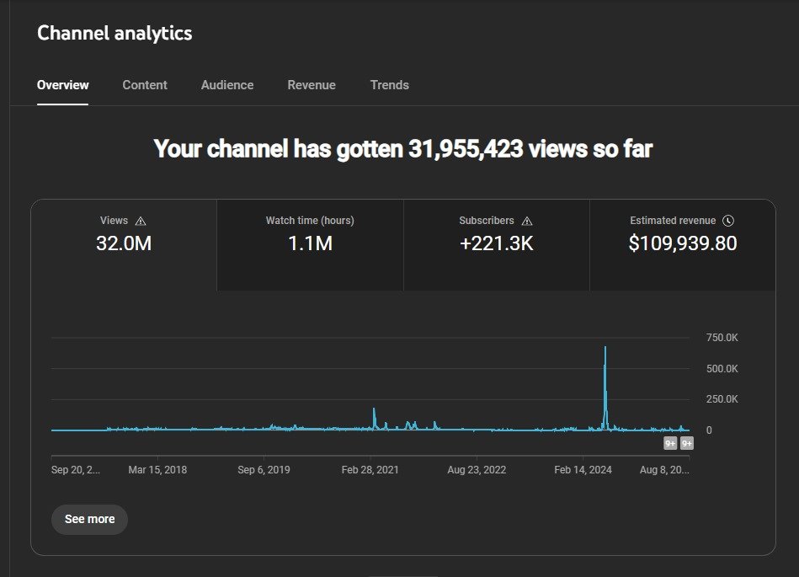The width and height of the screenshot is (799, 577).
Task: Open the right 9+ video marker
Action: [687, 443]
